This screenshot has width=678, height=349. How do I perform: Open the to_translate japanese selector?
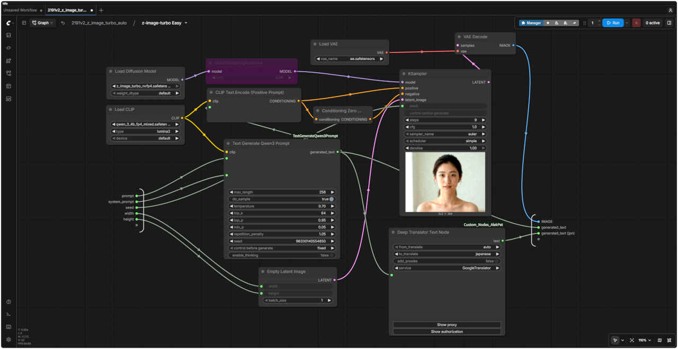pyautogui.click(x=447, y=254)
